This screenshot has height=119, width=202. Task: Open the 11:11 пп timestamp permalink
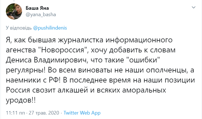[15, 113]
